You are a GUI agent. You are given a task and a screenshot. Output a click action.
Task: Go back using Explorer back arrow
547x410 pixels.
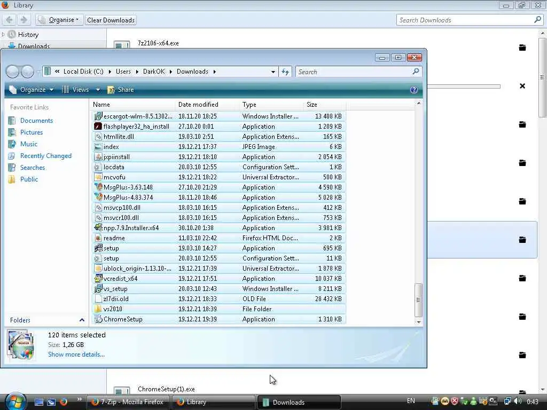[12, 72]
